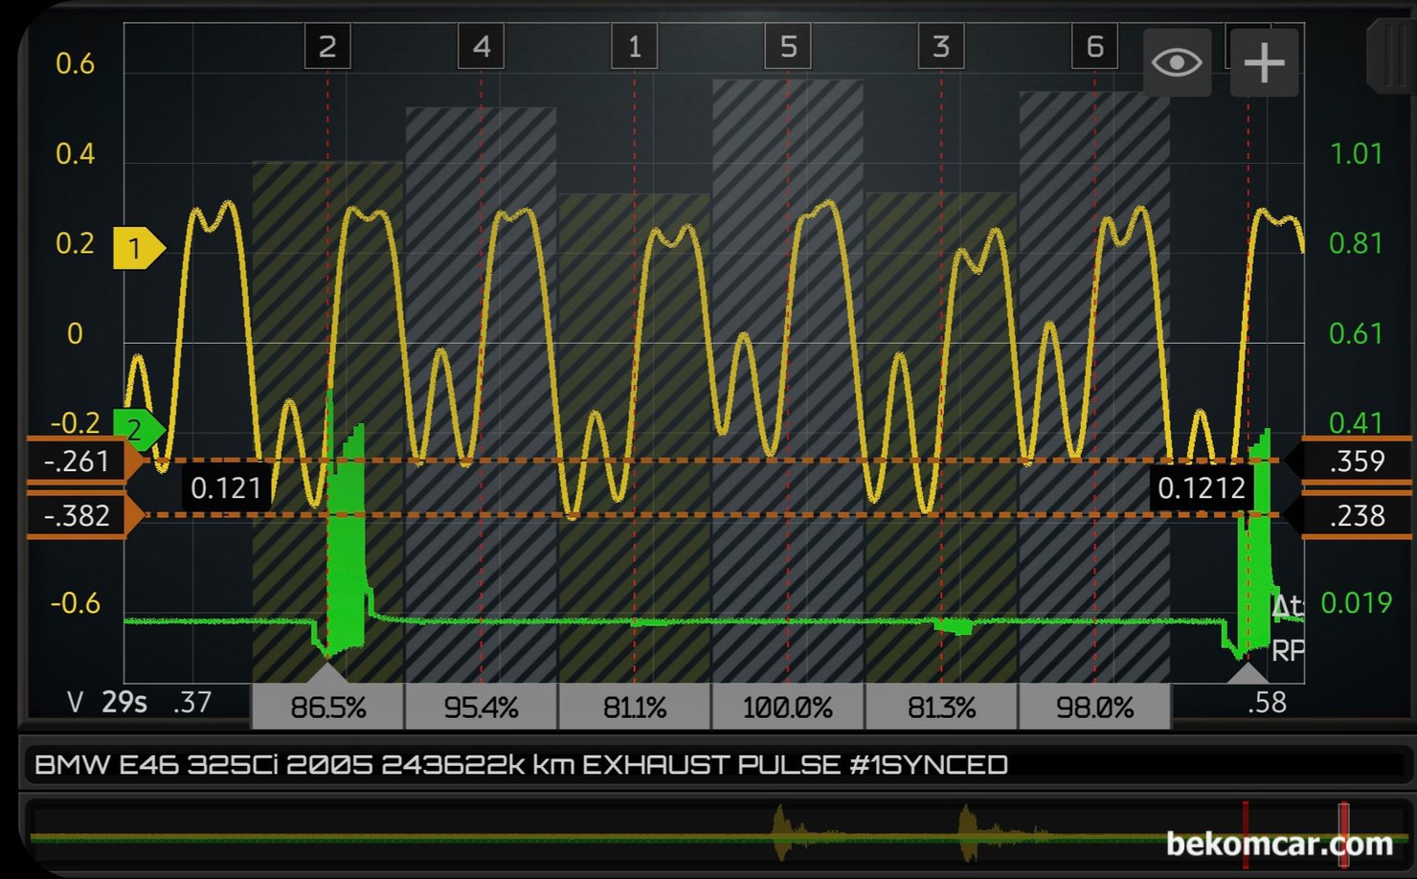Select the green channel 2 marker
Viewport: 1417px width, 879px height.
(137, 430)
